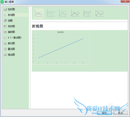Cancel the dialog with 取消

pos(120,113)
